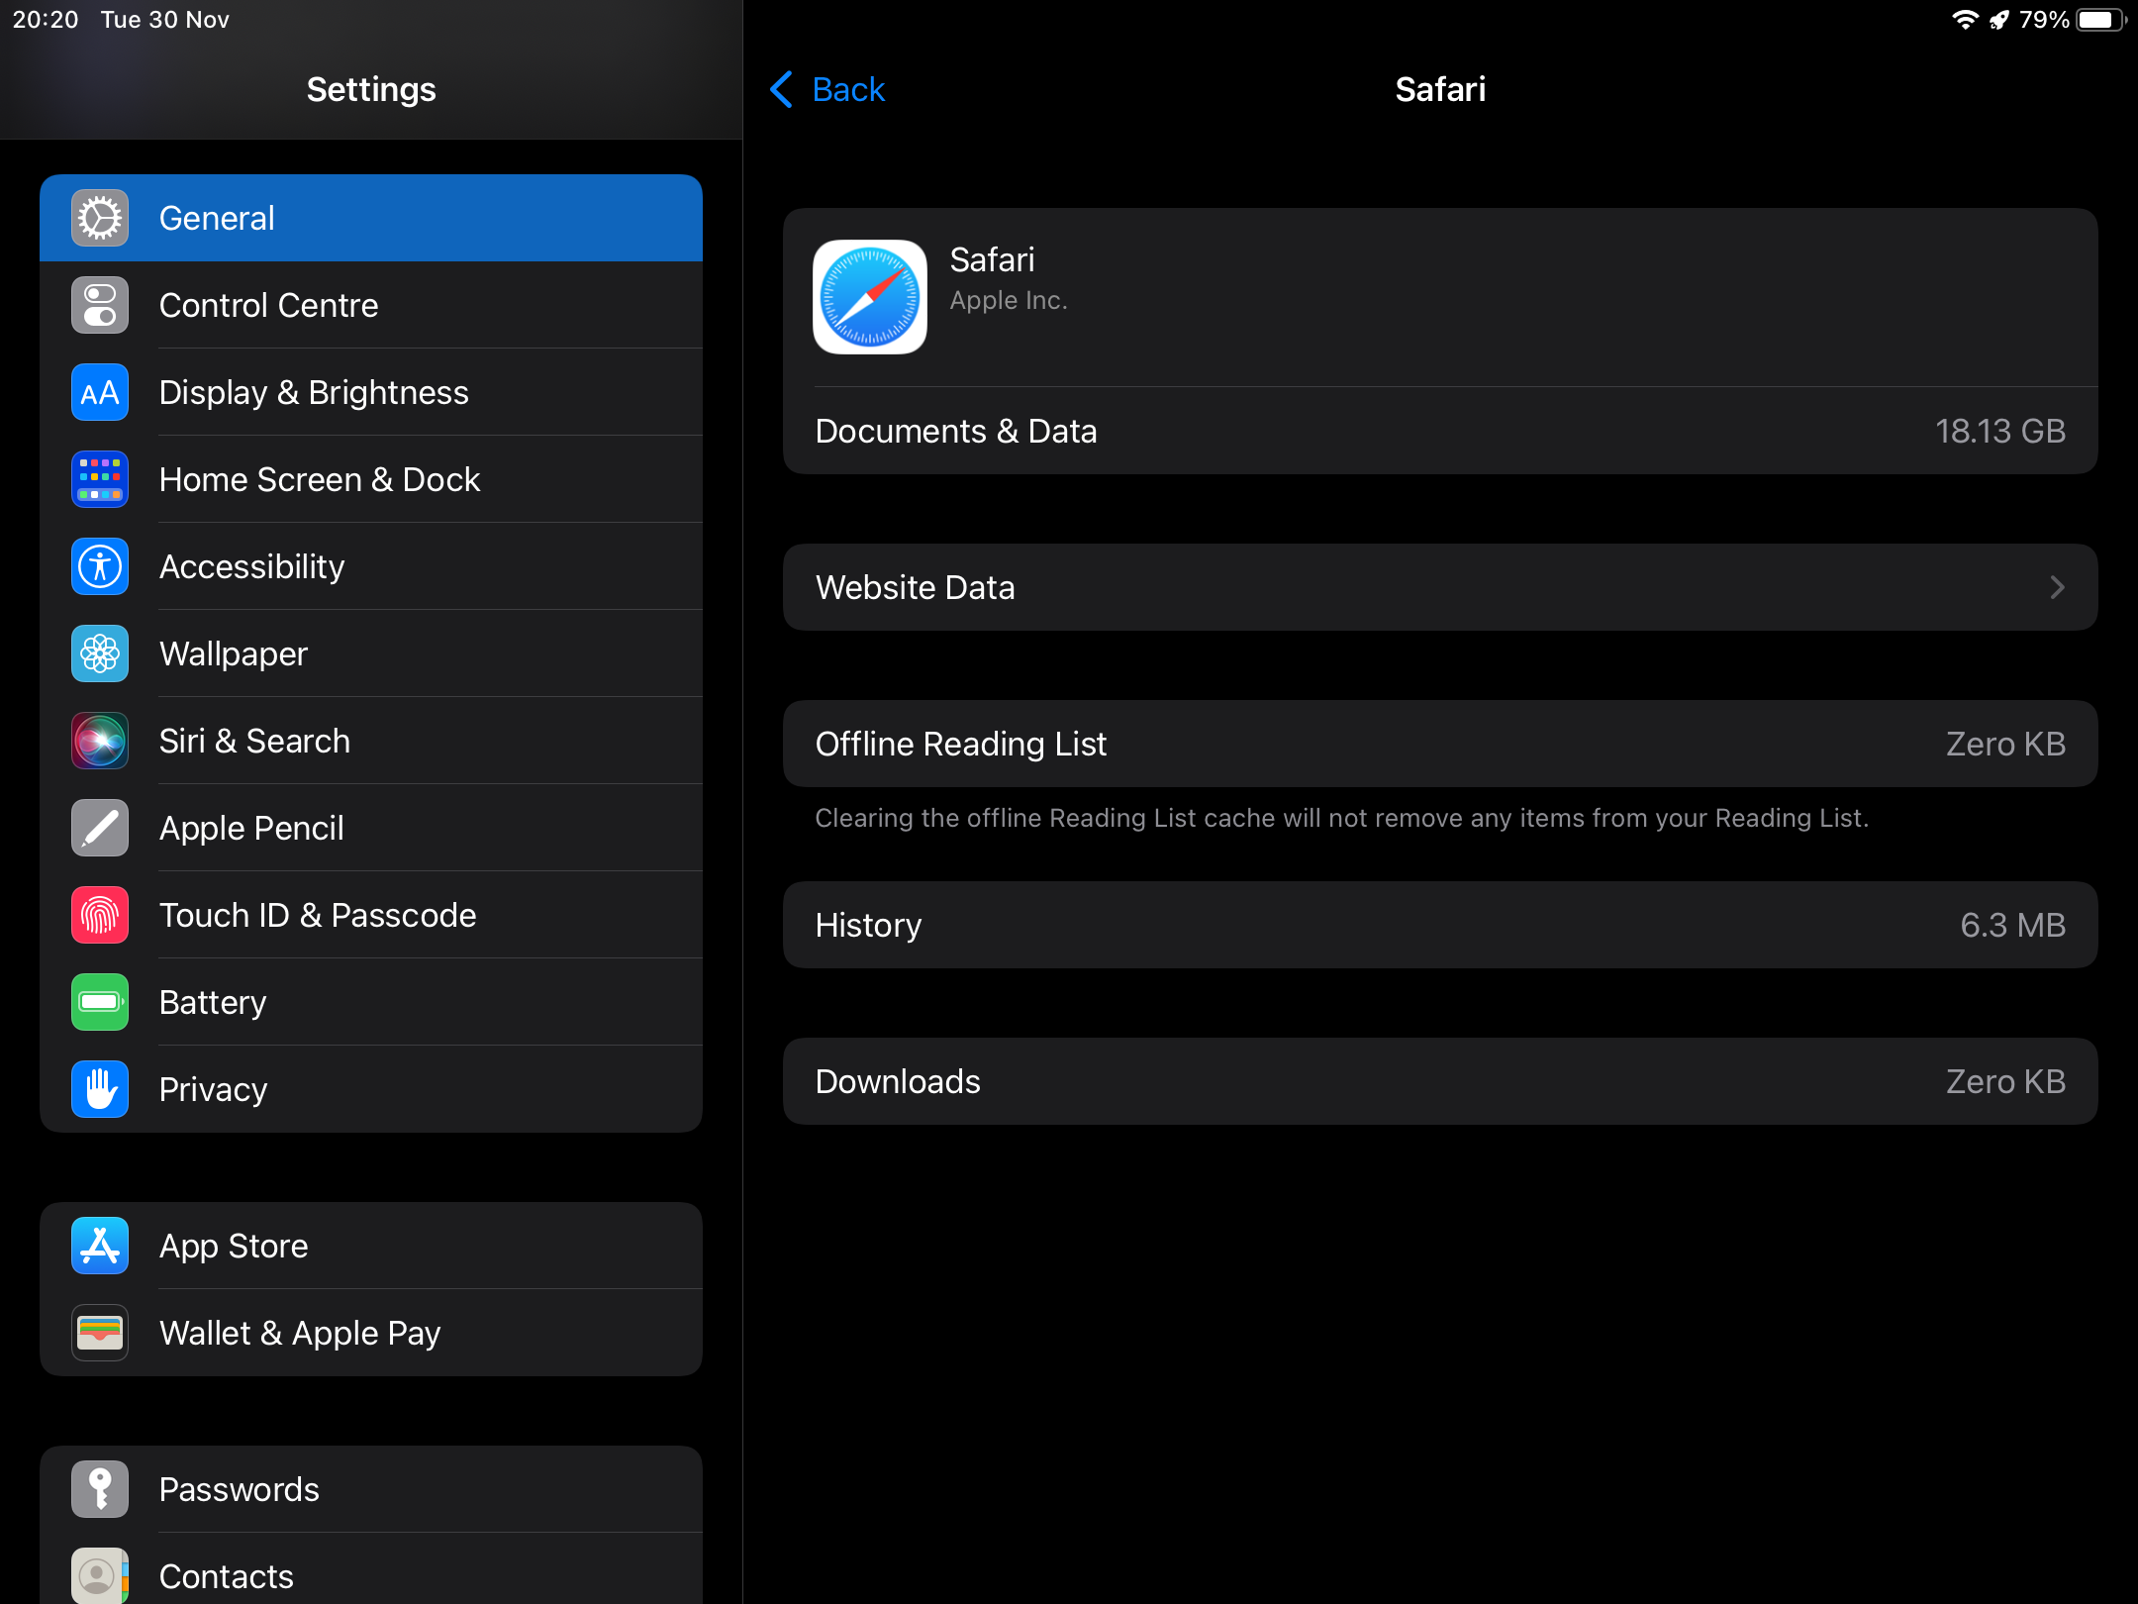Open Apple Pencil label
Screen dimensions: 2138x1604
tap(251, 828)
